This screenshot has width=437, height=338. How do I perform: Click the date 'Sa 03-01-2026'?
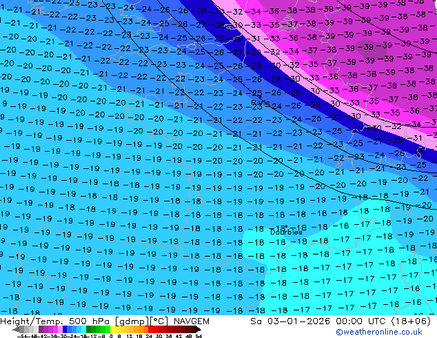pos(291,321)
